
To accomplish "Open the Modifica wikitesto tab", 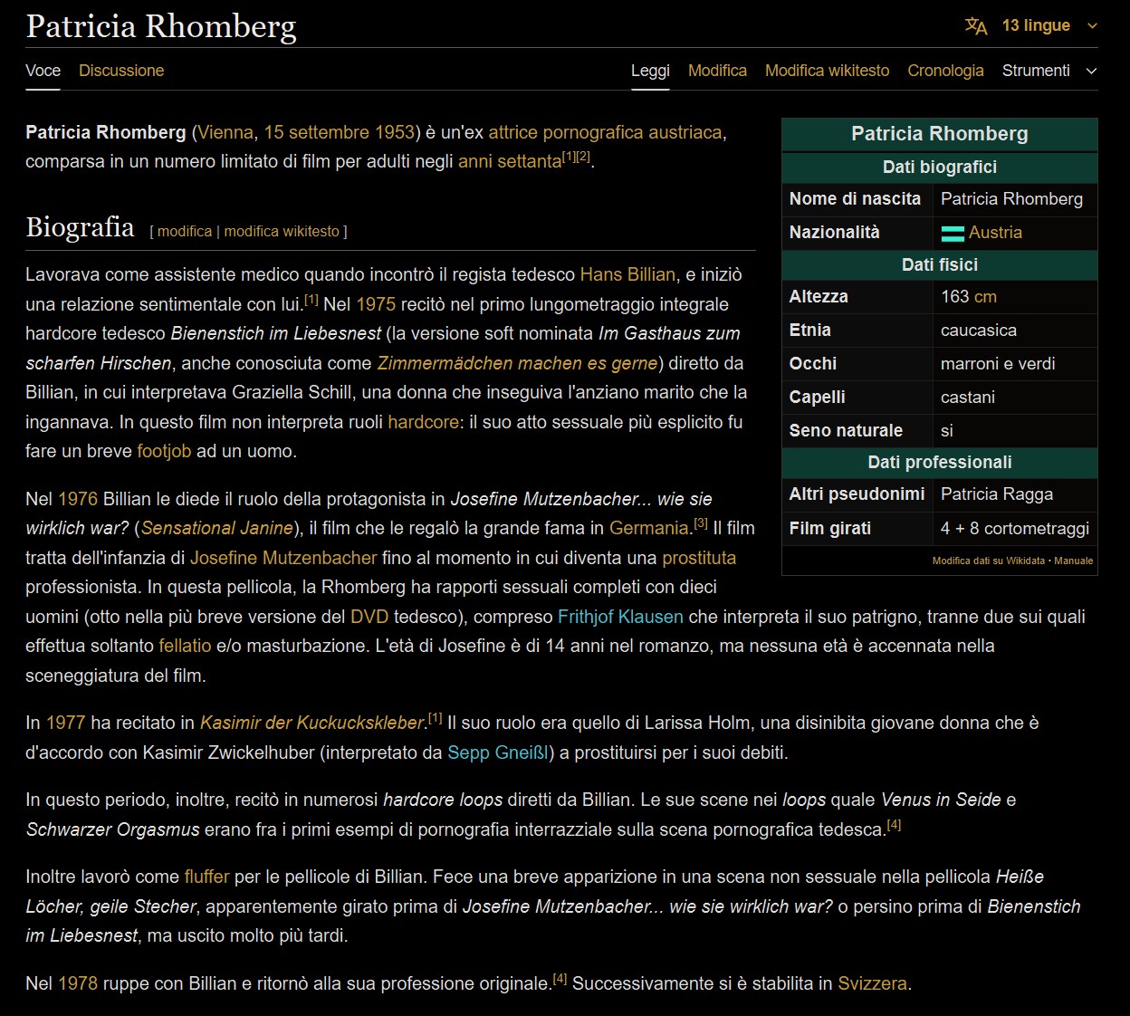I will [827, 71].
